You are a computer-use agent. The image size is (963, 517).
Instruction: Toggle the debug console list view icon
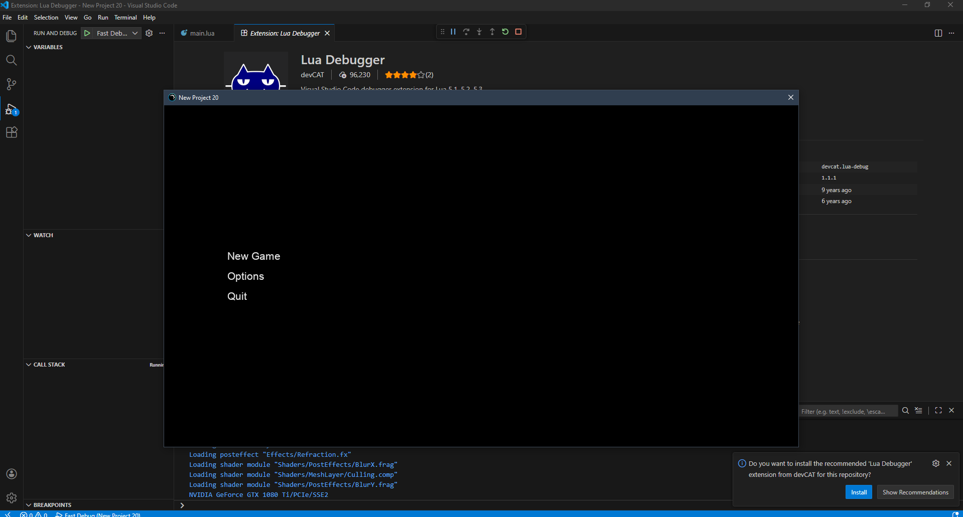point(918,411)
